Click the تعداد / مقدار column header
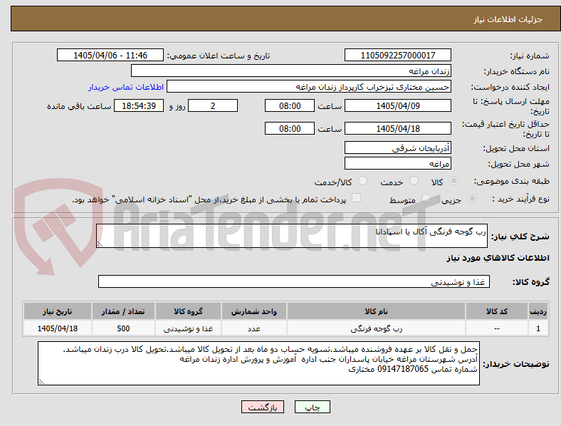The height and width of the screenshot is (426, 561). (x=123, y=311)
